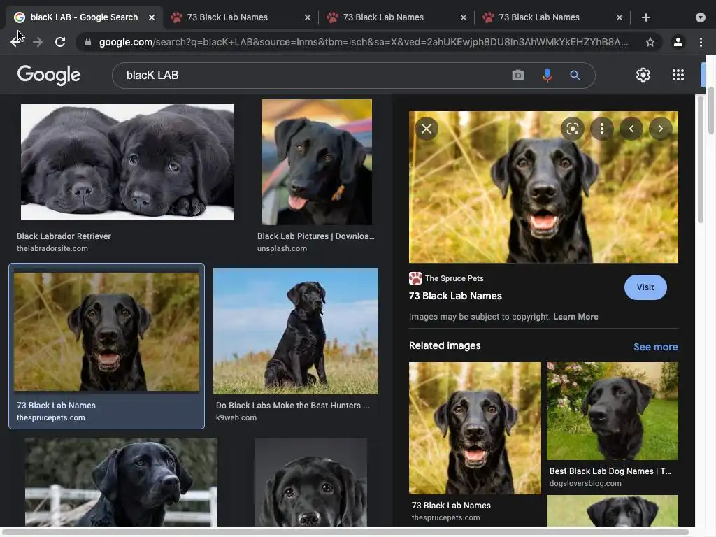Select the sitting black lab hunter thumbnail
This screenshot has width=716, height=537.
coord(296,331)
